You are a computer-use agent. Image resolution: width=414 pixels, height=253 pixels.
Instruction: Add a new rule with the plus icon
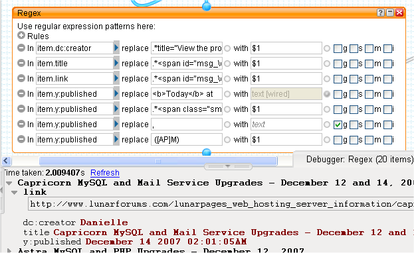coord(21,35)
